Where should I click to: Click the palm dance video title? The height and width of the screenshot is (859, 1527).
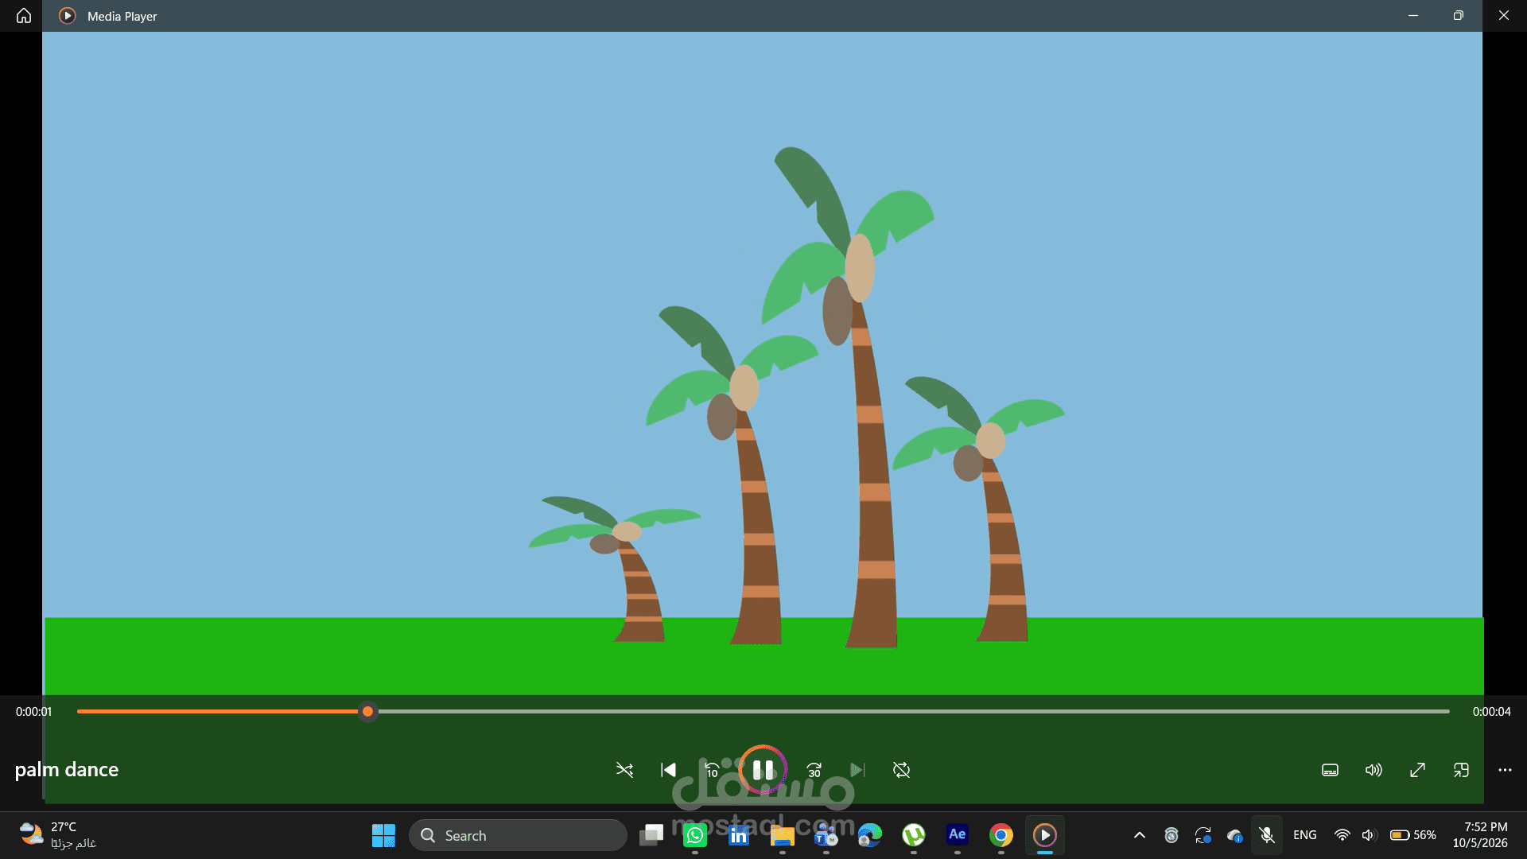tap(67, 769)
